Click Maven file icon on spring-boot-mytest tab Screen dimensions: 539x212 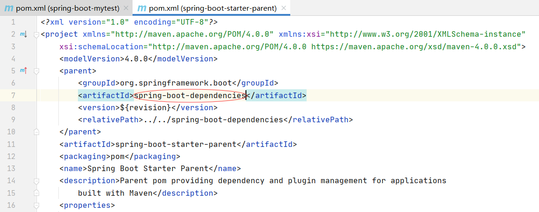[x=8, y=8]
